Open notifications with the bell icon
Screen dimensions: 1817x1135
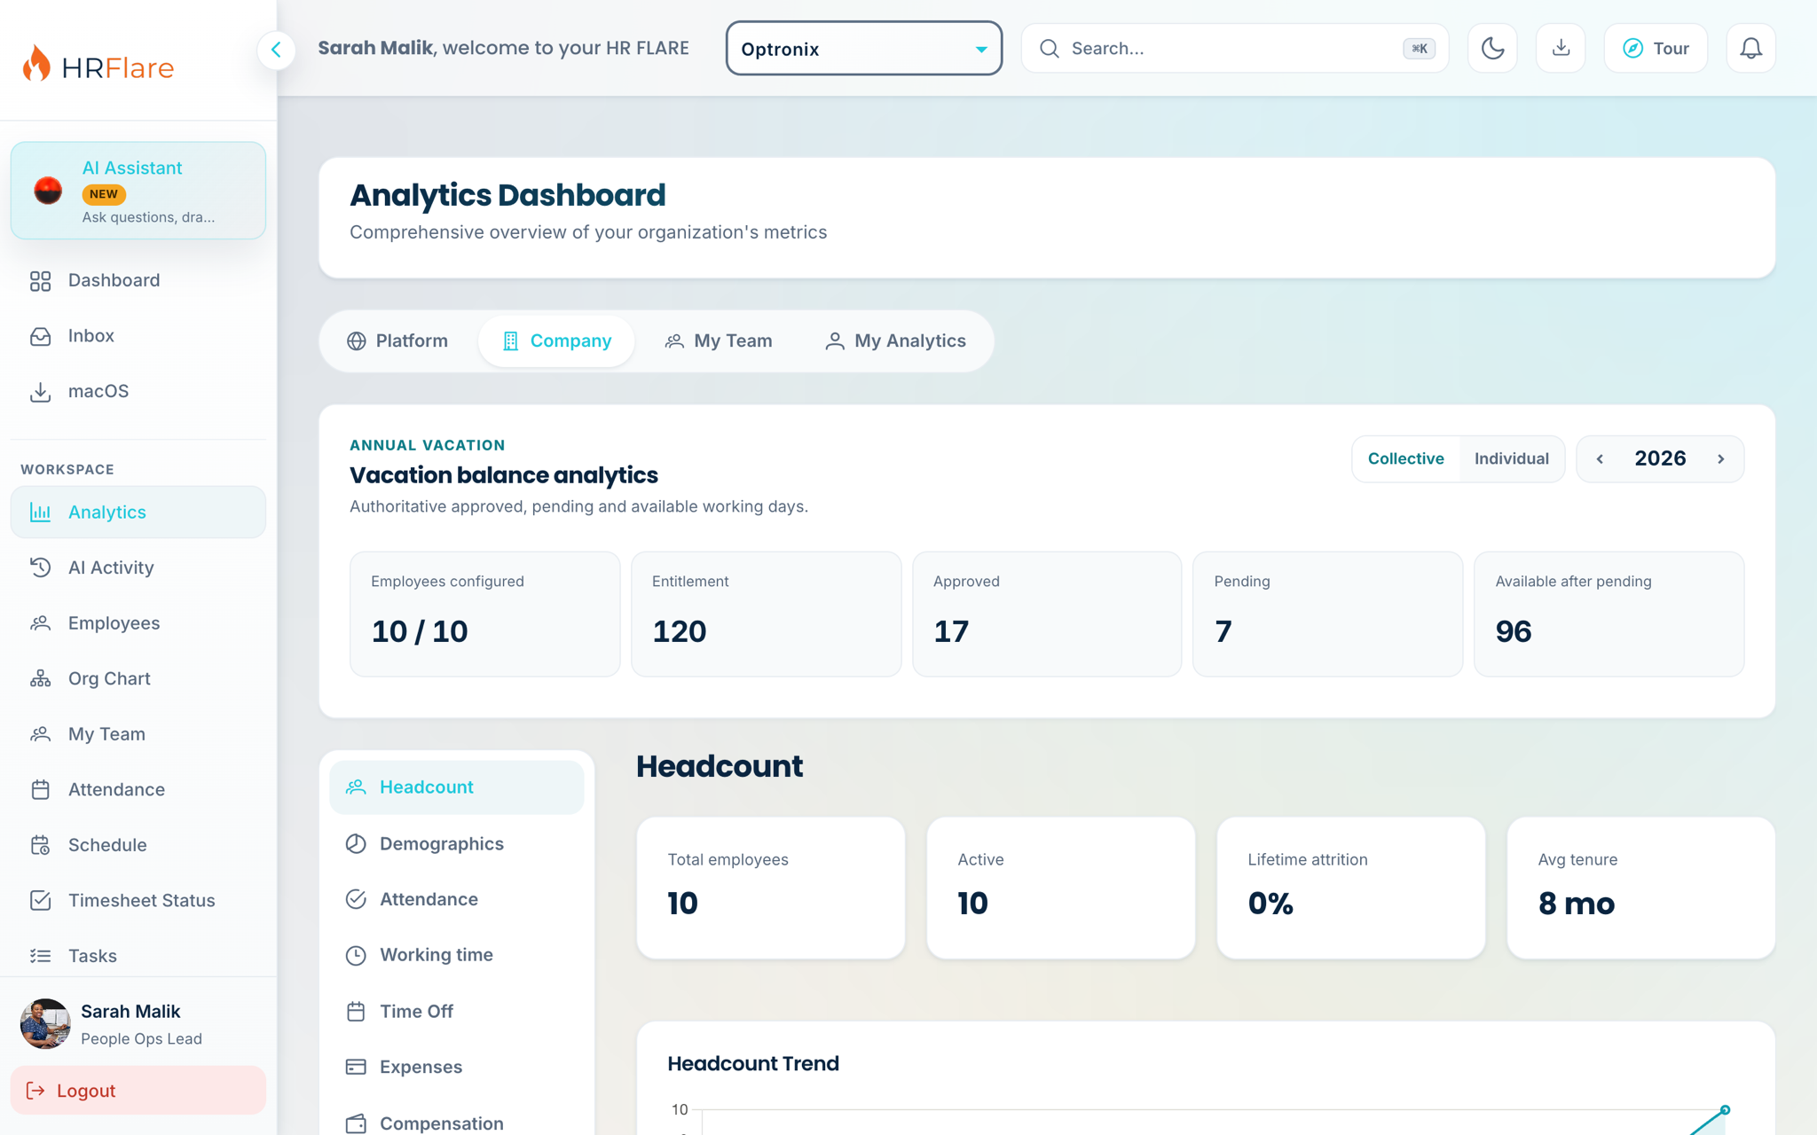coord(1750,48)
